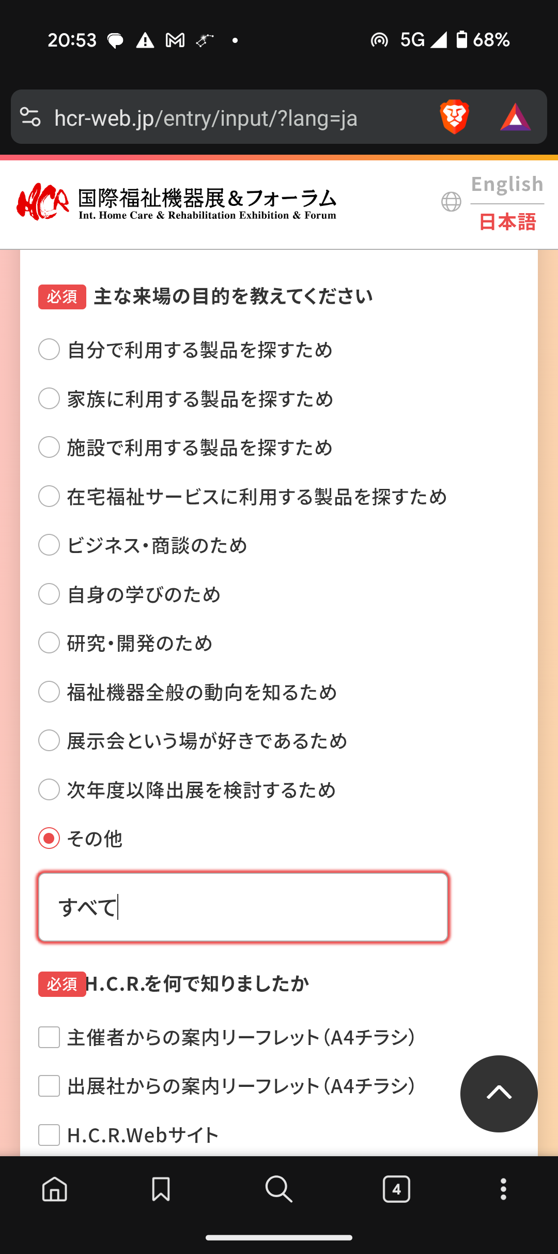558x1254 pixels.
Task: Tap site settings icon in address bar
Action: pyautogui.click(x=30, y=117)
